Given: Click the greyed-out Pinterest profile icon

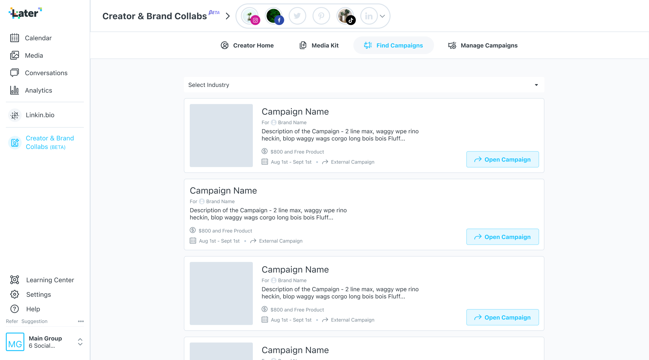Looking at the screenshot, I should 321,16.
